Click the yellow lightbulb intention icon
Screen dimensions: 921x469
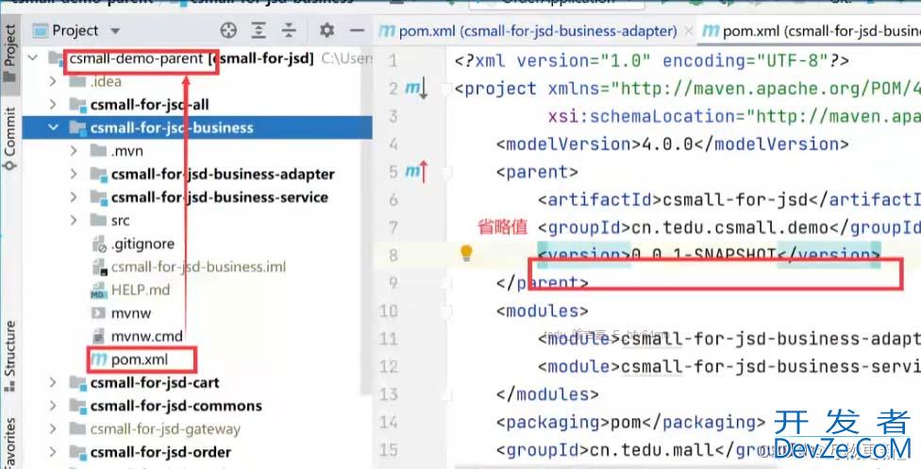click(x=466, y=253)
